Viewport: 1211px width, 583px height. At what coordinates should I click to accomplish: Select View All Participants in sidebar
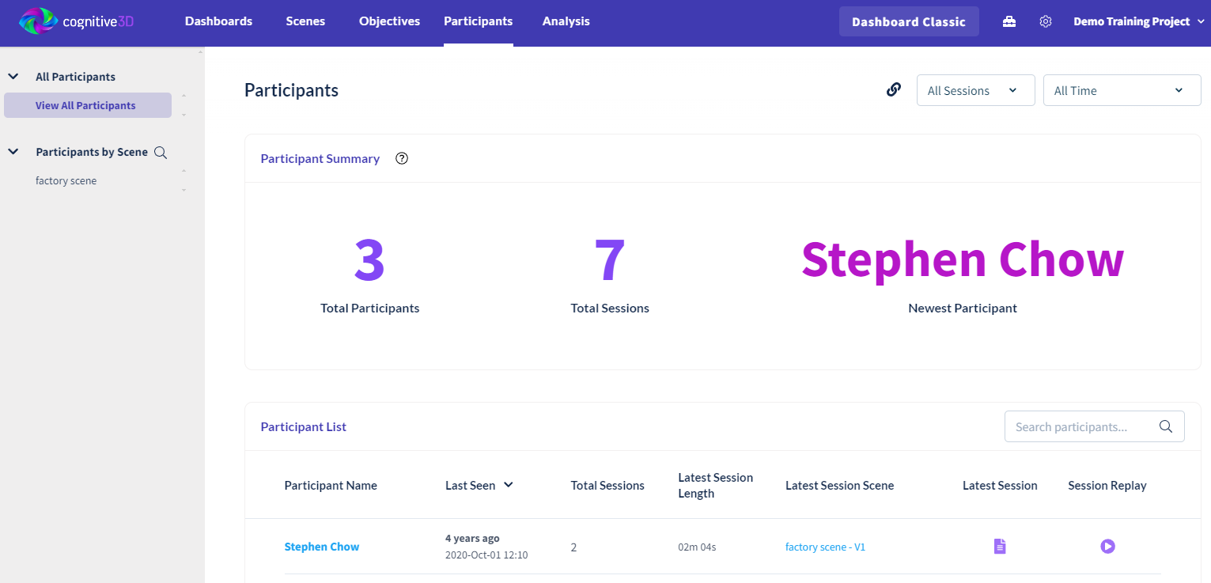coord(88,105)
